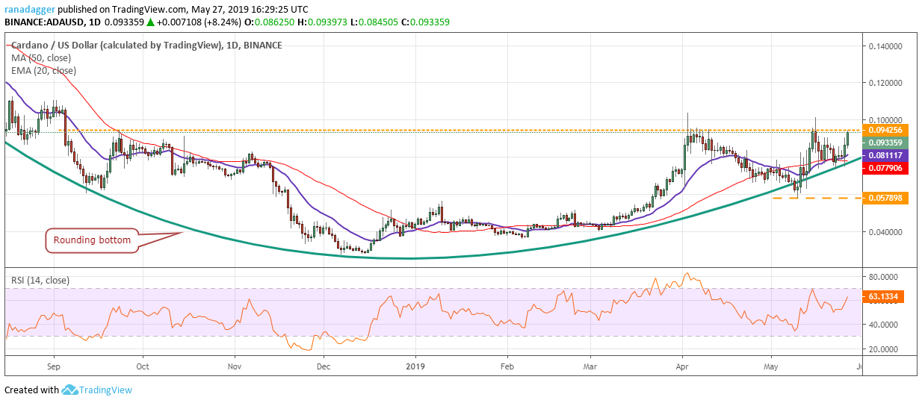Click the 'Apr' date axis label

682,367
